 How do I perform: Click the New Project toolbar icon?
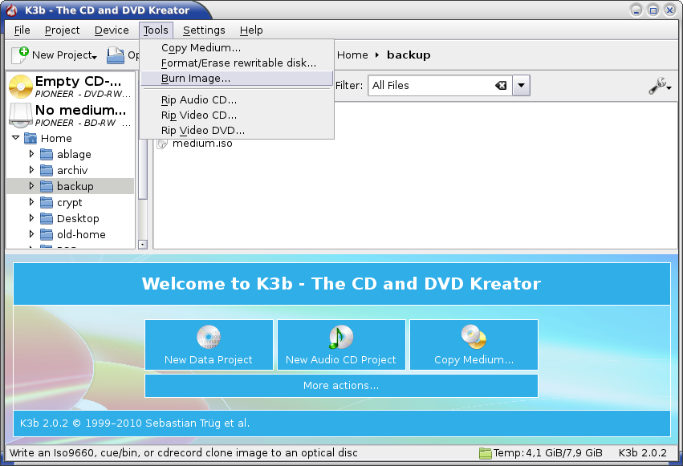20,55
